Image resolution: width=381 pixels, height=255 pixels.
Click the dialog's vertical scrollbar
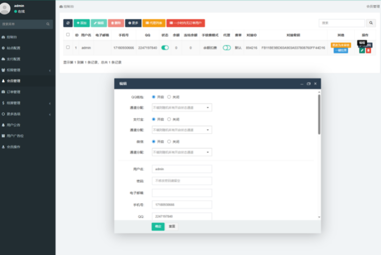[319, 113]
